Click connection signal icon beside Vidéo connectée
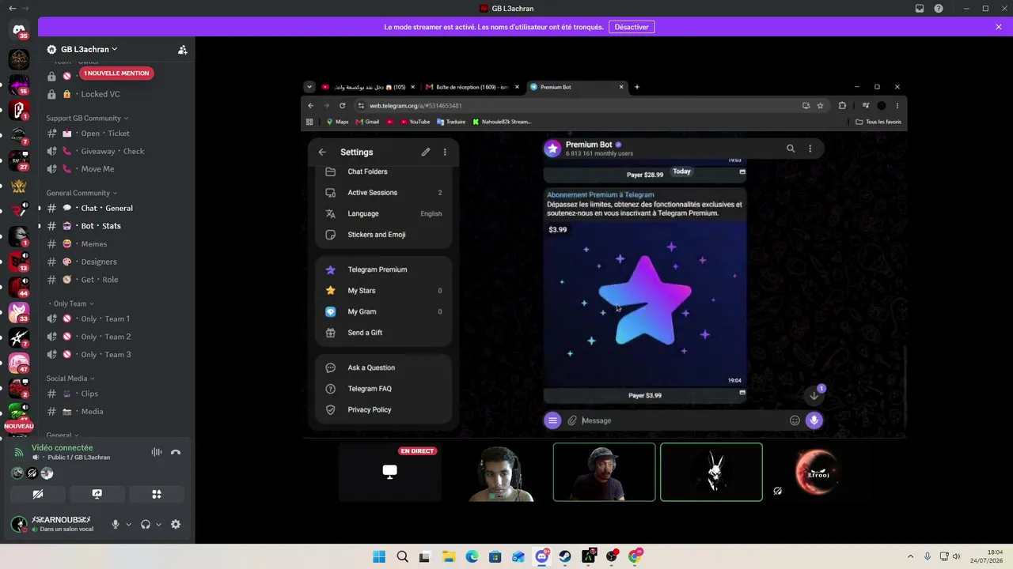Viewport: 1013px width, 569px height. click(x=19, y=452)
